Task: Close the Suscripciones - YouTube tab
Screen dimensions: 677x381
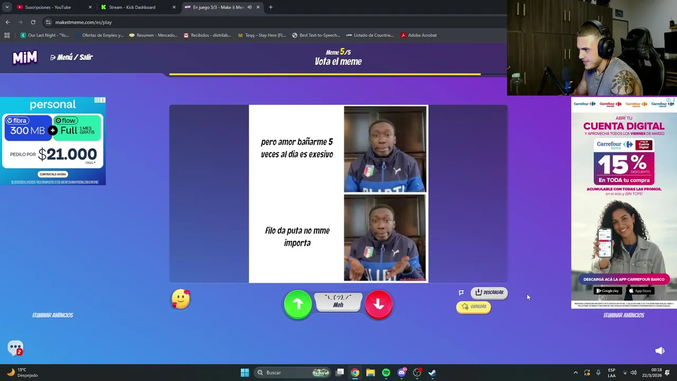Action: (90, 7)
